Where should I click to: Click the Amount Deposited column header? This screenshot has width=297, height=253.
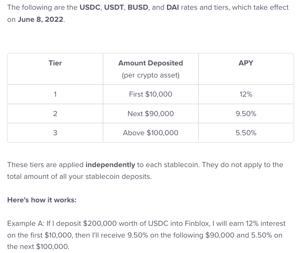151,63
